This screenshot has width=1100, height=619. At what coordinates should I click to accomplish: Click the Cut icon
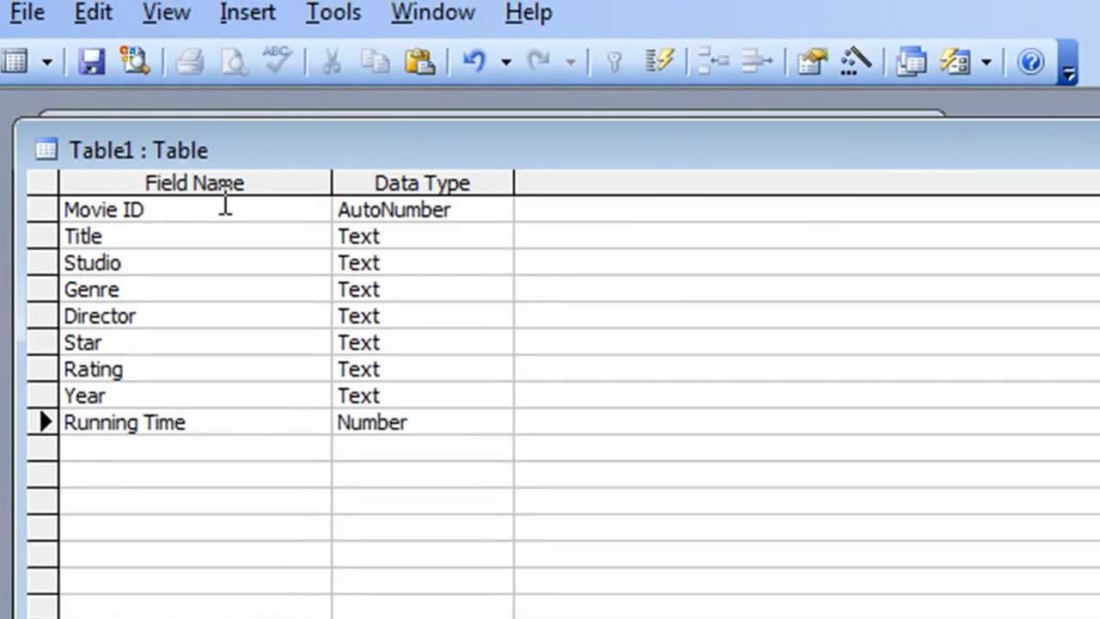[x=333, y=60]
